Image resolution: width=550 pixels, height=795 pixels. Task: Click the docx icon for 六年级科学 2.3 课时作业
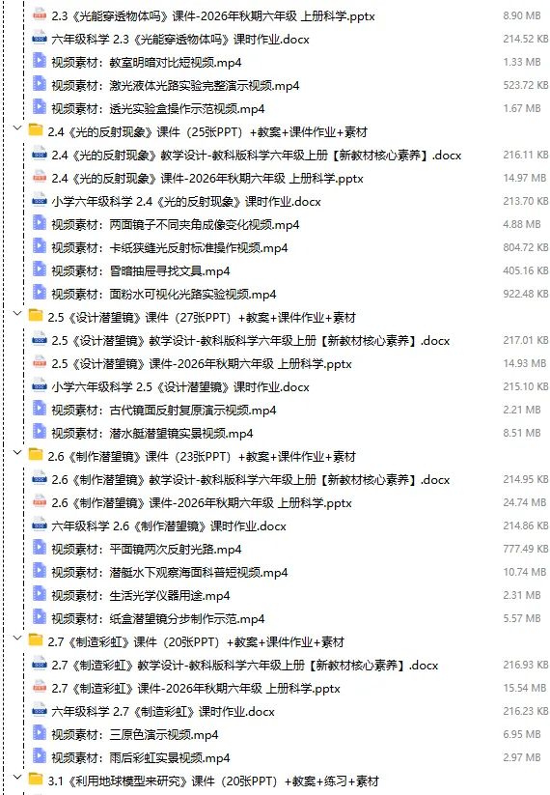tap(39, 39)
